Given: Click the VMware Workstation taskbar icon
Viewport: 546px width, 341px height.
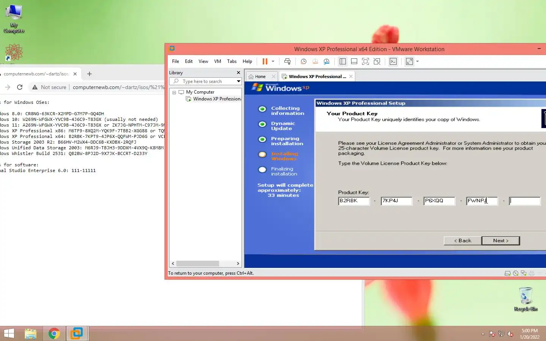Looking at the screenshot, I should (x=77, y=333).
